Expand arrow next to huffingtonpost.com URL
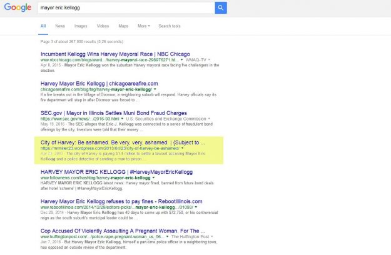Screen dimensions: 391x255 167,237
